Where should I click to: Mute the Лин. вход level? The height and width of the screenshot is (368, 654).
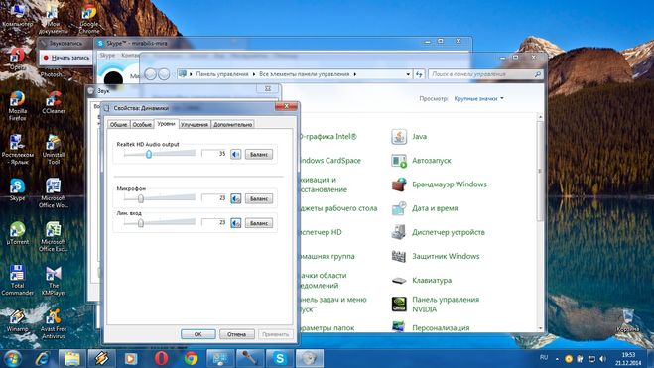pyautogui.click(x=235, y=223)
